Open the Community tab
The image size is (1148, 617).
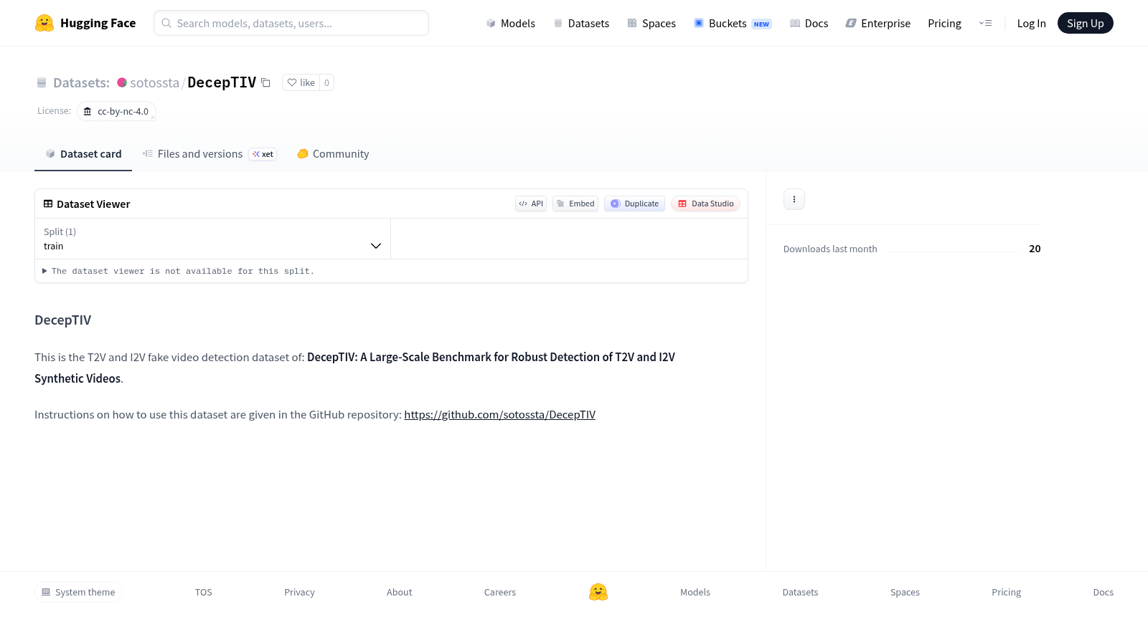333,153
